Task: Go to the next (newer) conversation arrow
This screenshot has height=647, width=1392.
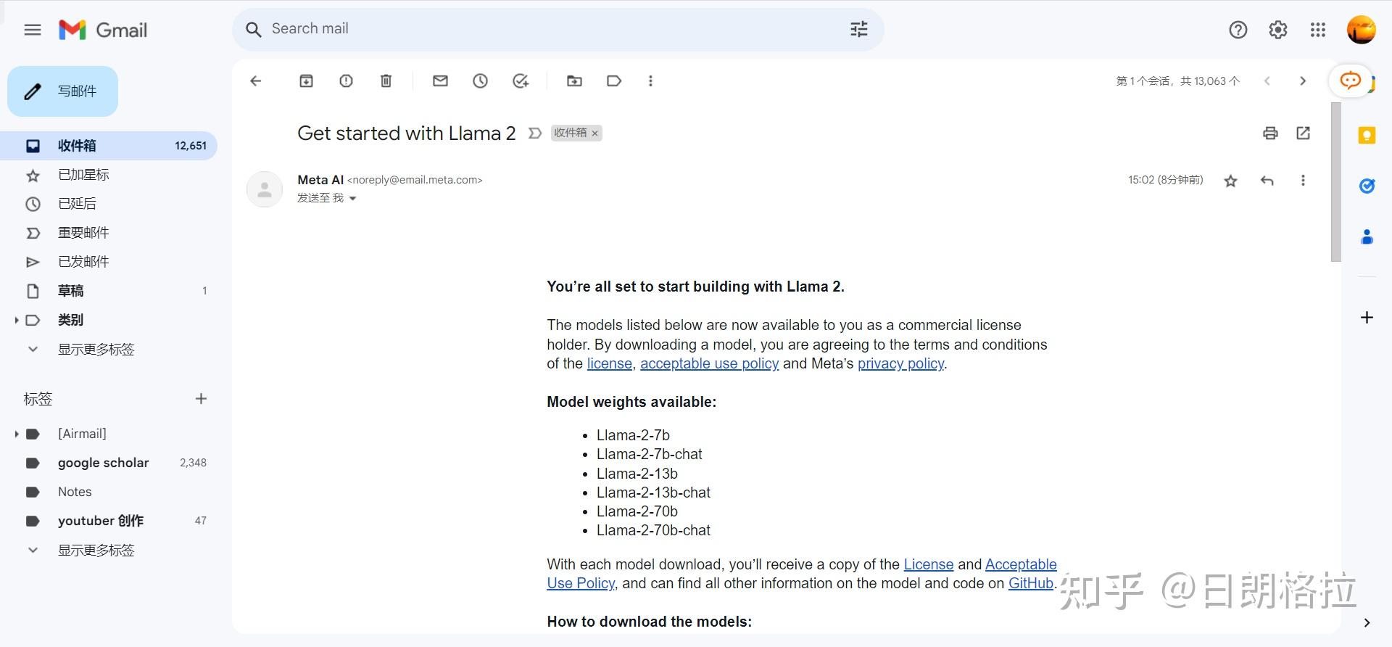Action: (1267, 81)
